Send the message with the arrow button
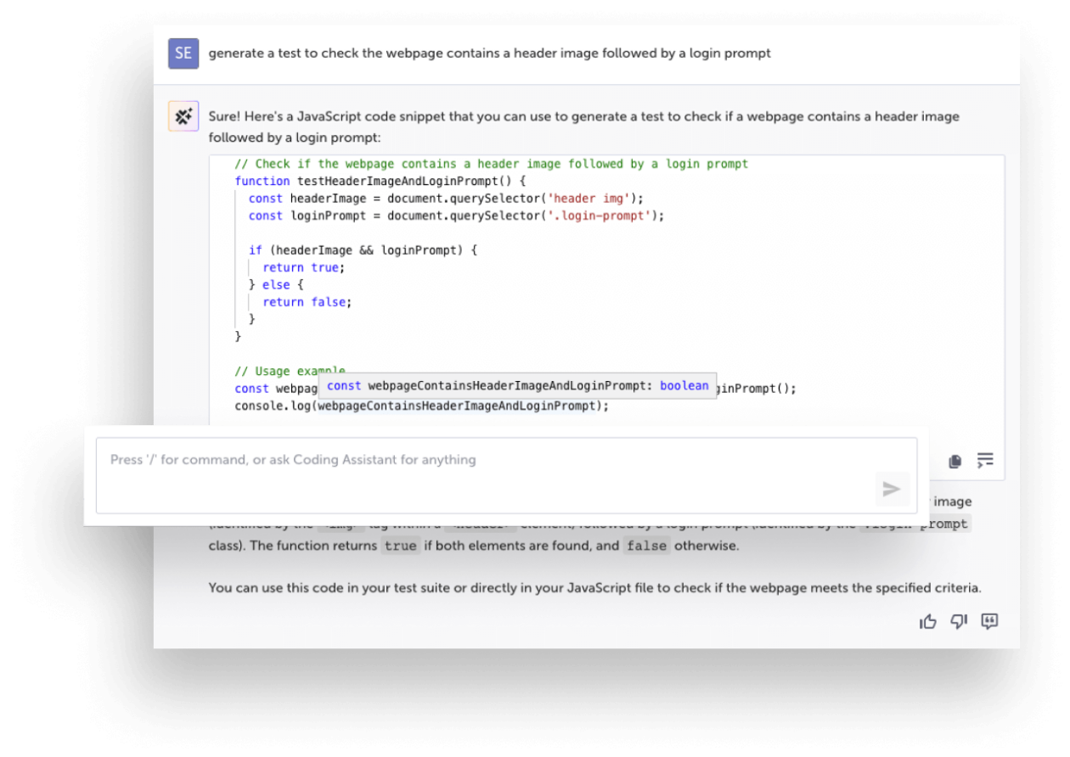 click(x=892, y=489)
